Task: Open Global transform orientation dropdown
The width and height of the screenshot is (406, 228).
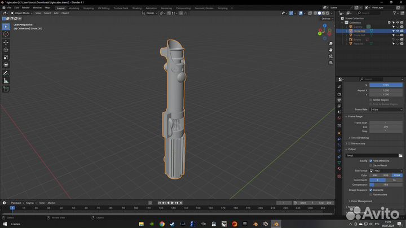Action: (150, 13)
